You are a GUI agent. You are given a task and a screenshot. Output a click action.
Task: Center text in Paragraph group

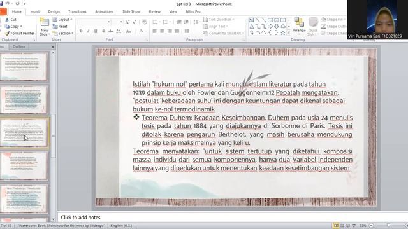(162, 31)
